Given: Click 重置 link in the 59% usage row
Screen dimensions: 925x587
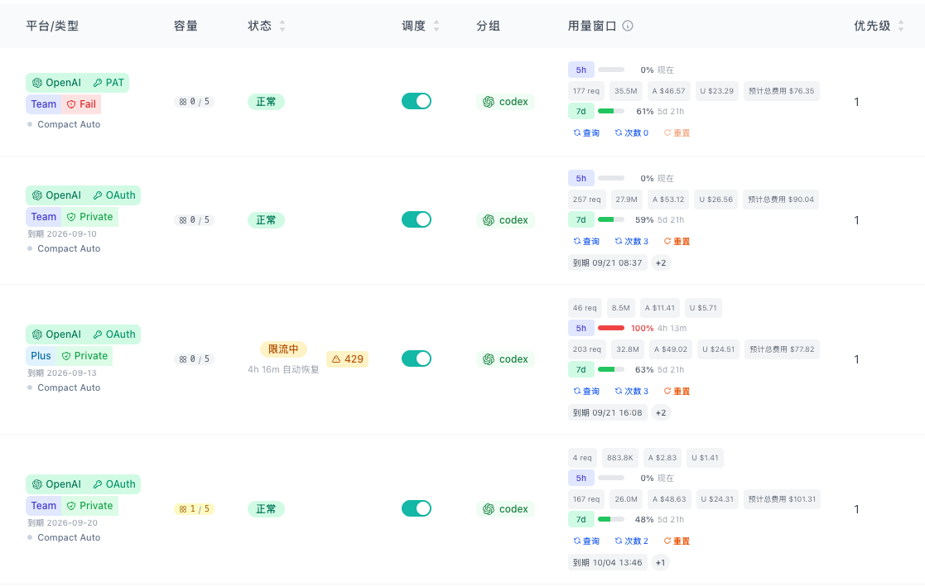Looking at the screenshot, I should (677, 241).
